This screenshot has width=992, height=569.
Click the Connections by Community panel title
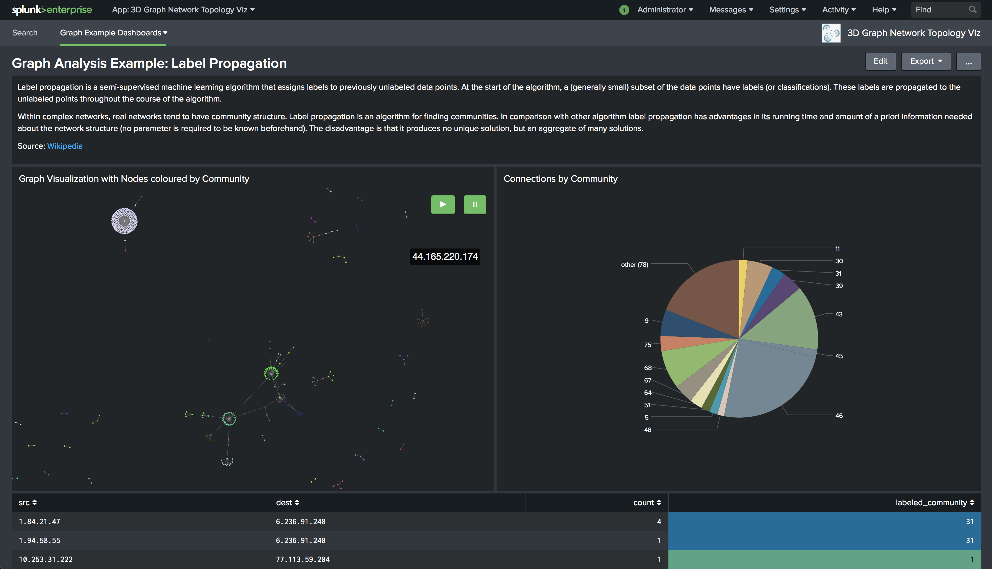[x=560, y=179]
